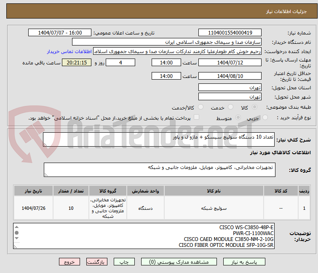Click scroll down arrow in buyer notes

click(x=16, y=238)
